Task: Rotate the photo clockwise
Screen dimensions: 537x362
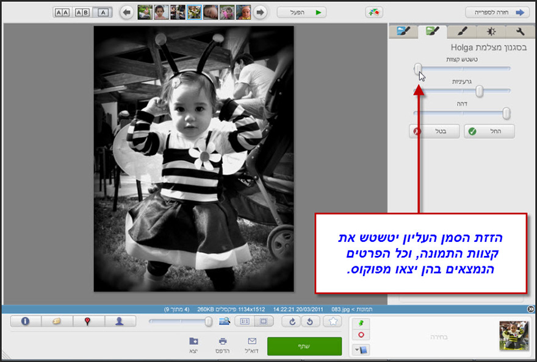Action: pos(293,321)
